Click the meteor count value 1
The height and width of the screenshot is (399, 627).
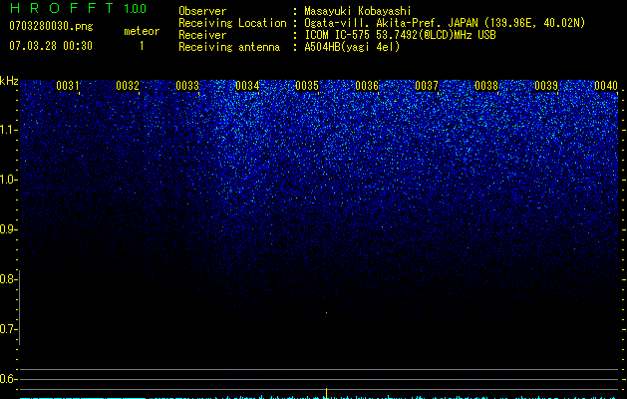142,46
